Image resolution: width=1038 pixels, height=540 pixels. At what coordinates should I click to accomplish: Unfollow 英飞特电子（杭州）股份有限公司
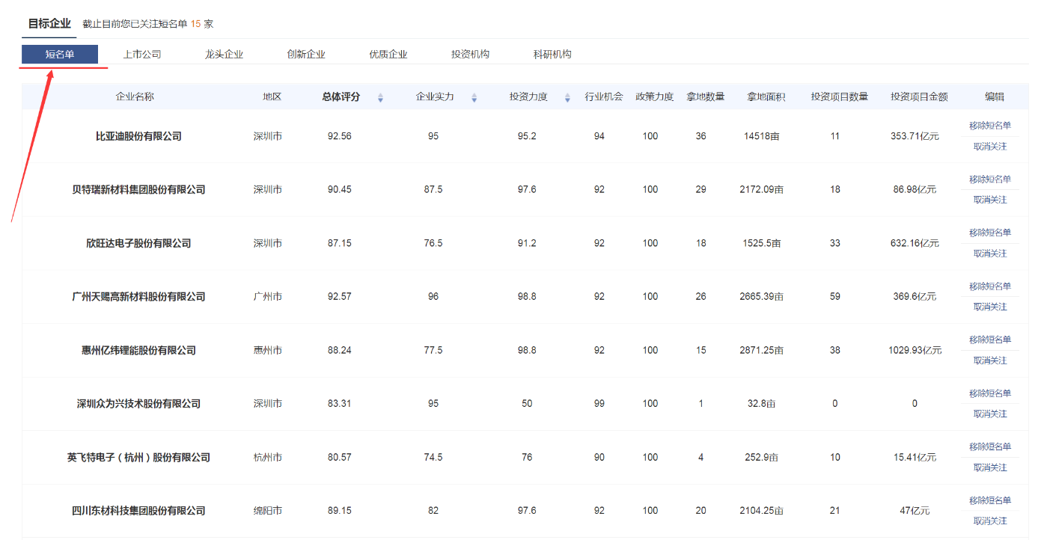pyautogui.click(x=989, y=467)
